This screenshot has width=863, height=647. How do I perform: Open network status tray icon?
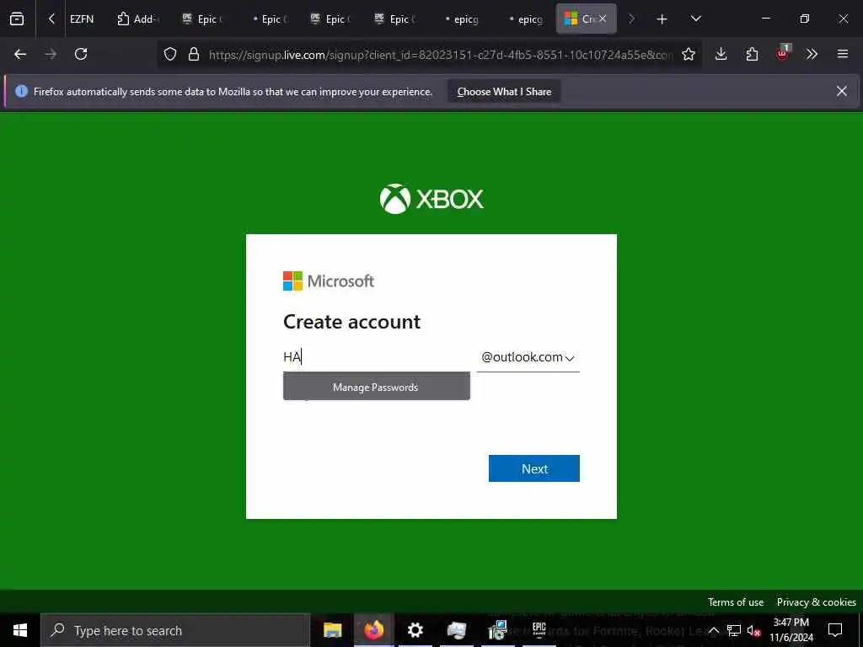tap(734, 630)
